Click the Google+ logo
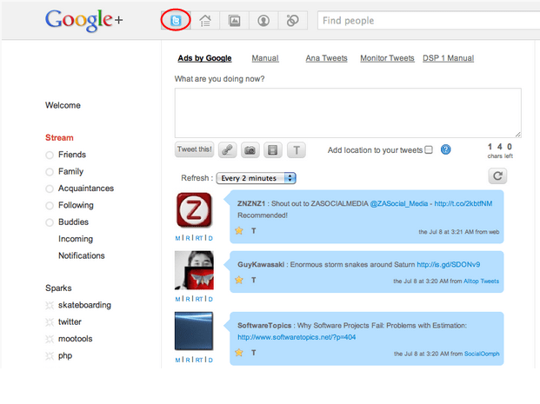The width and height of the screenshot is (540, 404). point(83,20)
